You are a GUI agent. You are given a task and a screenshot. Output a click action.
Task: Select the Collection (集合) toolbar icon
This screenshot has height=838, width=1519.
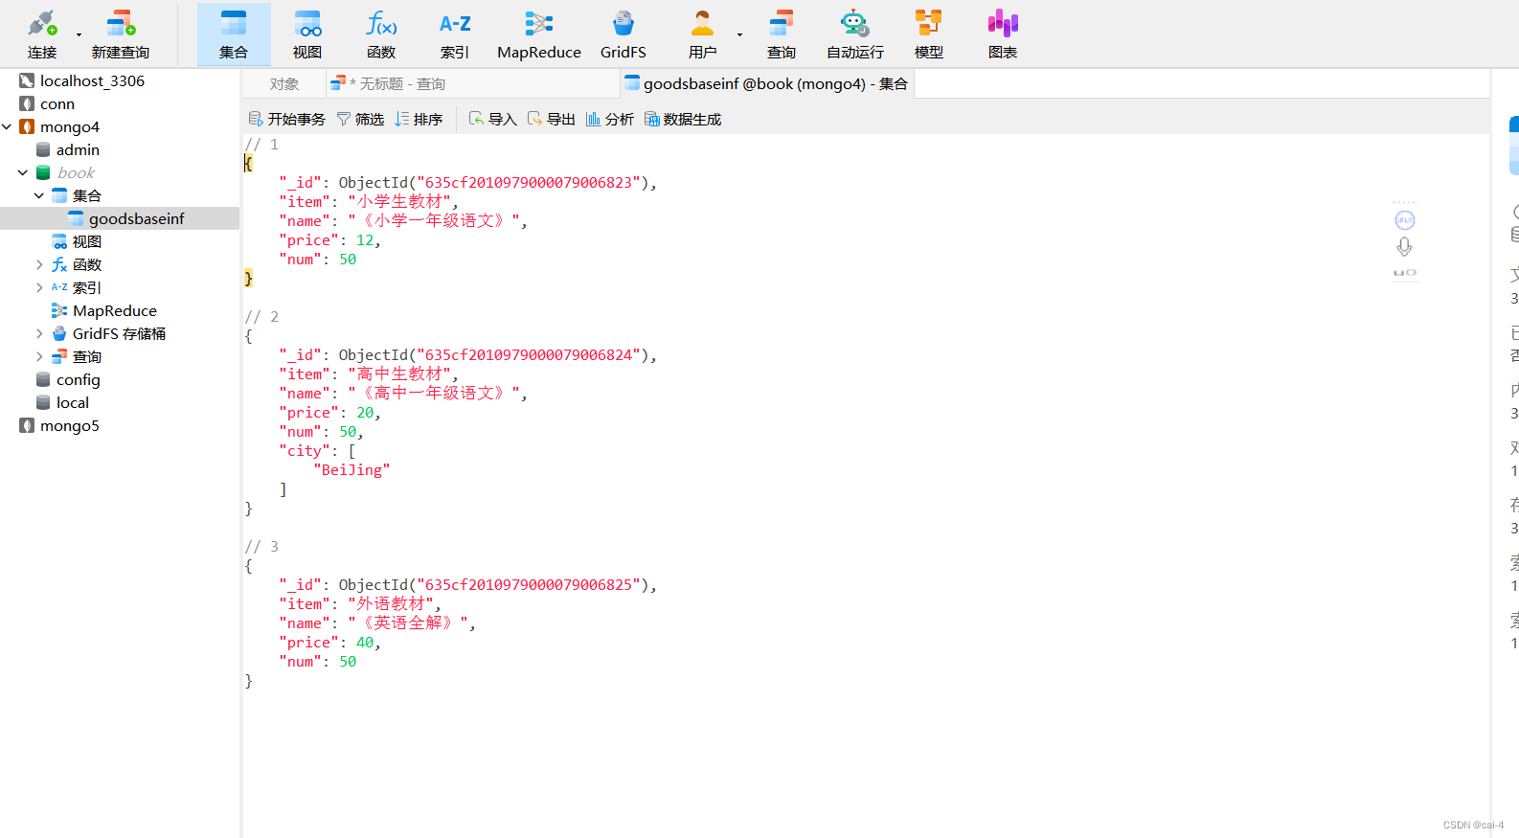(234, 34)
